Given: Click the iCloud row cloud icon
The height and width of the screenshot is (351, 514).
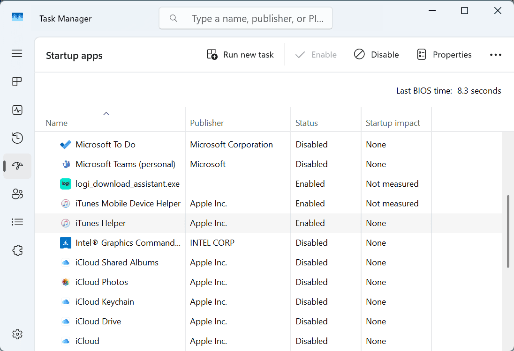Looking at the screenshot, I should (x=66, y=341).
